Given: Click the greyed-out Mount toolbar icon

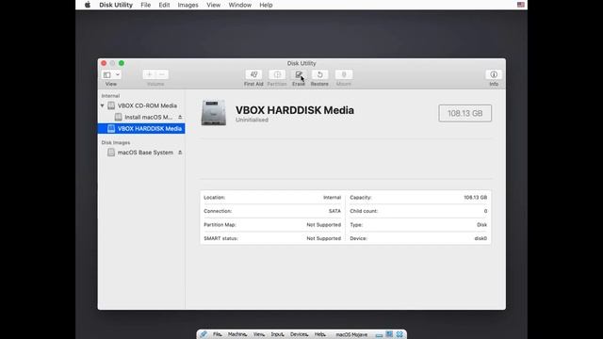Looking at the screenshot, I should [344, 74].
